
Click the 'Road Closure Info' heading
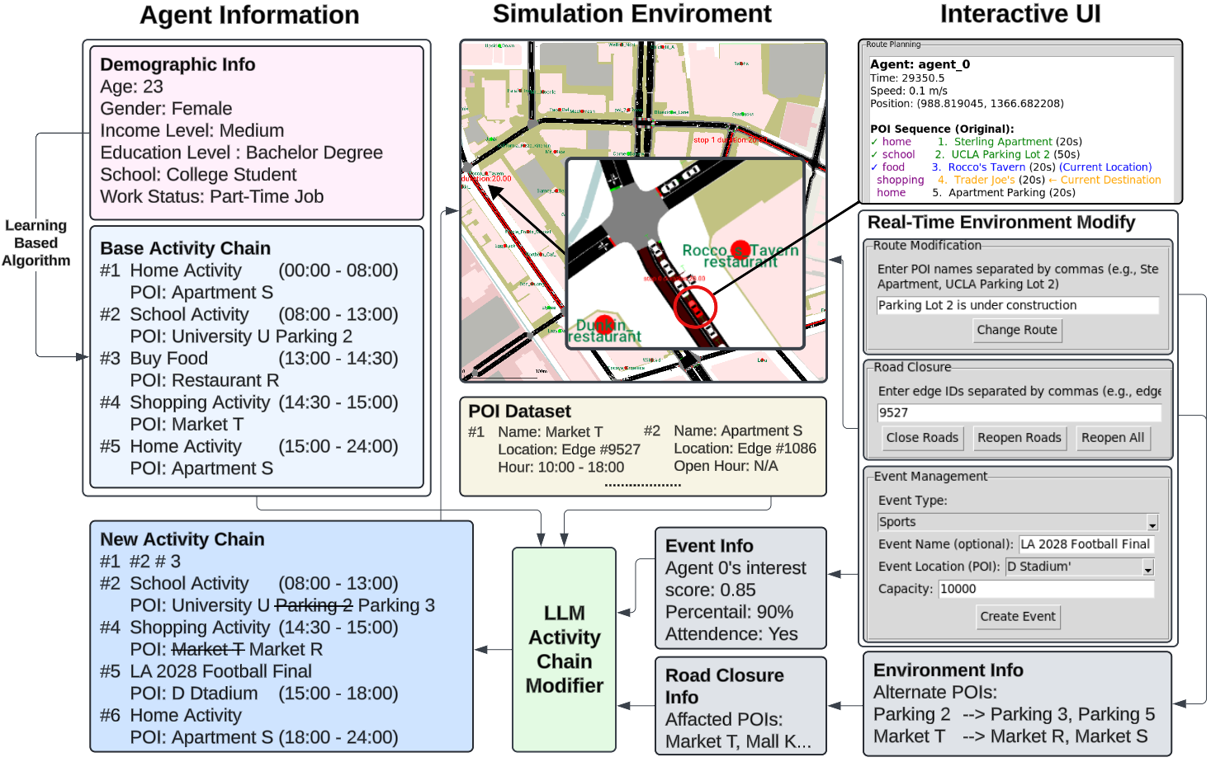tap(725, 686)
